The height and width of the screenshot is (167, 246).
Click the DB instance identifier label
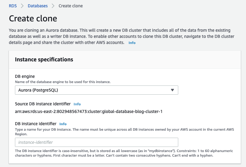coord(36,124)
